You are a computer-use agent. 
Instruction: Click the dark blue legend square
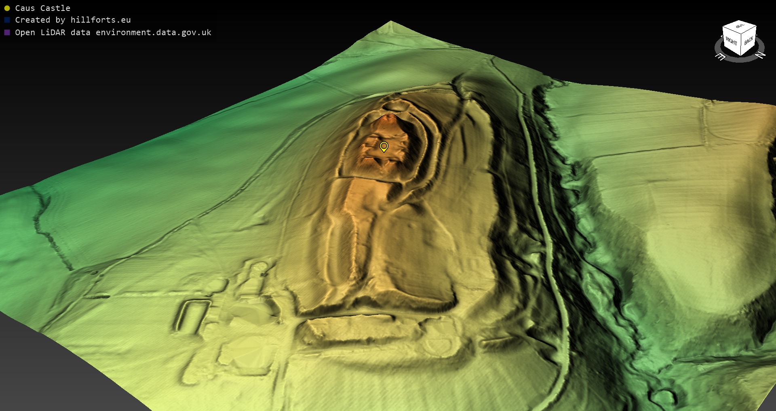pyautogui.click(x=7, y=20)
